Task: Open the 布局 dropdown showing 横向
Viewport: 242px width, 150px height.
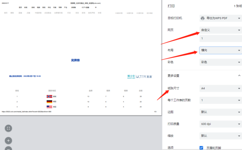Action: click(221, 50)
